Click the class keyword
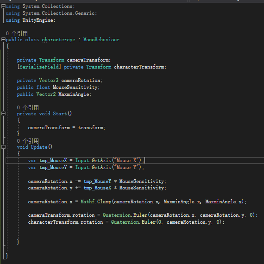 tap(32, 39)
